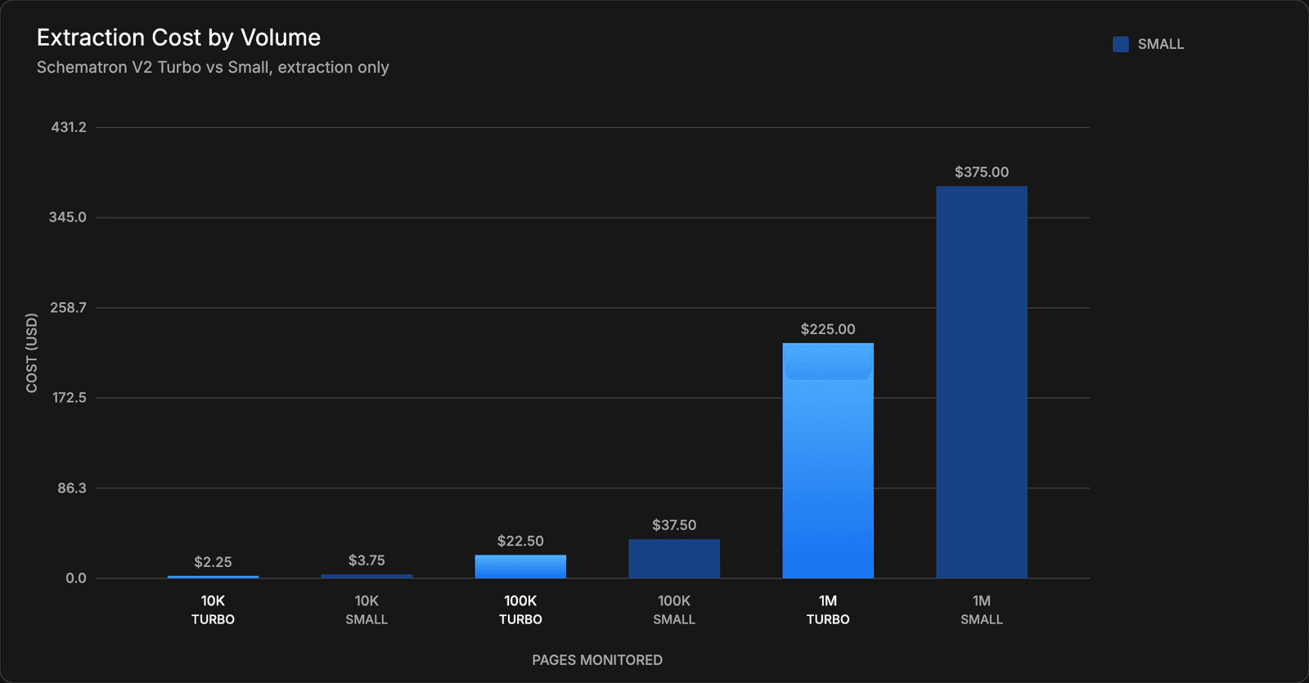Screen dimensions: 1309x683
Task: Click the 10K SMALL bar
Action: (x=367, y=576)
